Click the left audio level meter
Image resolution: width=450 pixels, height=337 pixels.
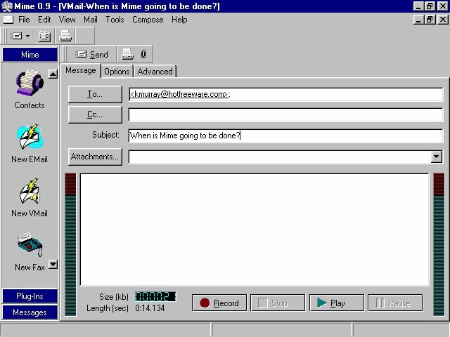pyautogui.click(x=70, y=244)
